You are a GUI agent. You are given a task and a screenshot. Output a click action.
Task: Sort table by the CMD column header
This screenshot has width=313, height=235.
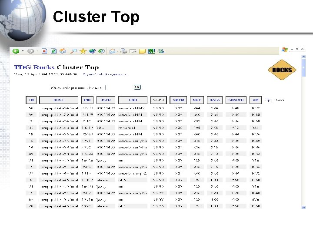133,100
